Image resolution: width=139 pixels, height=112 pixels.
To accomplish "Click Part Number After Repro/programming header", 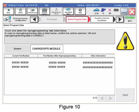I will click(60, 56).
